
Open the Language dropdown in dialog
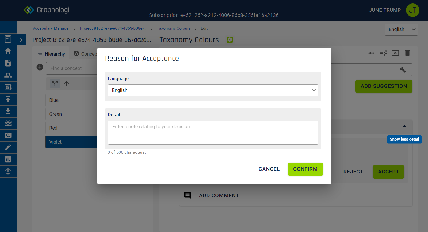[213, 90]
